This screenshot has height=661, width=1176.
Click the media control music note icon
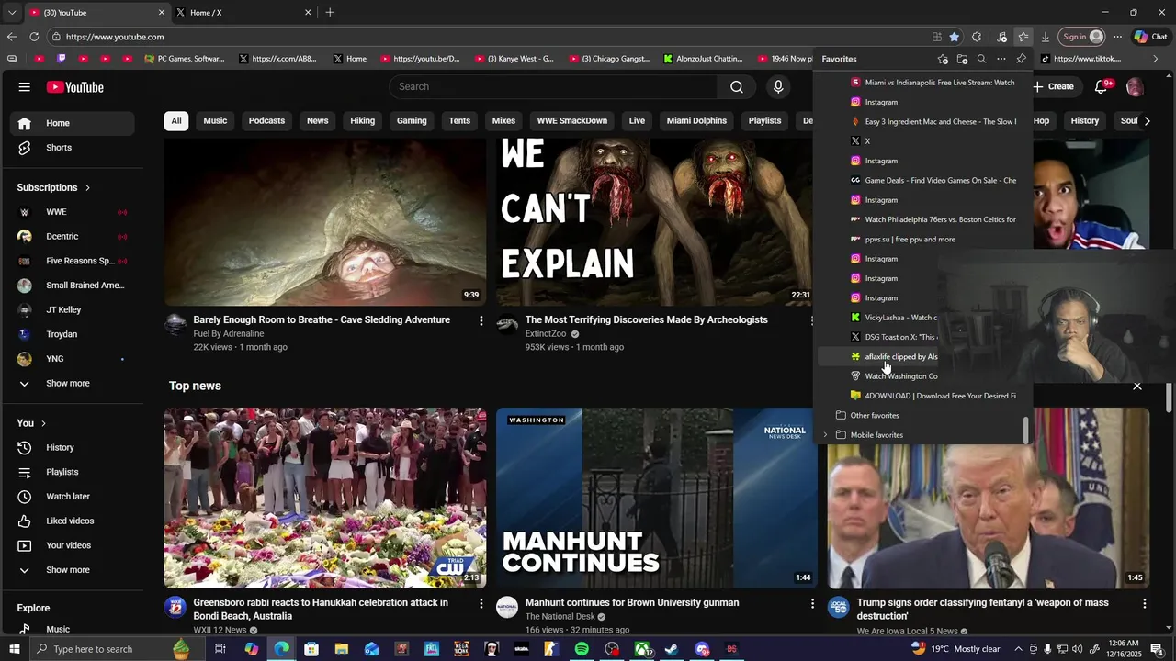[1001, 37]
